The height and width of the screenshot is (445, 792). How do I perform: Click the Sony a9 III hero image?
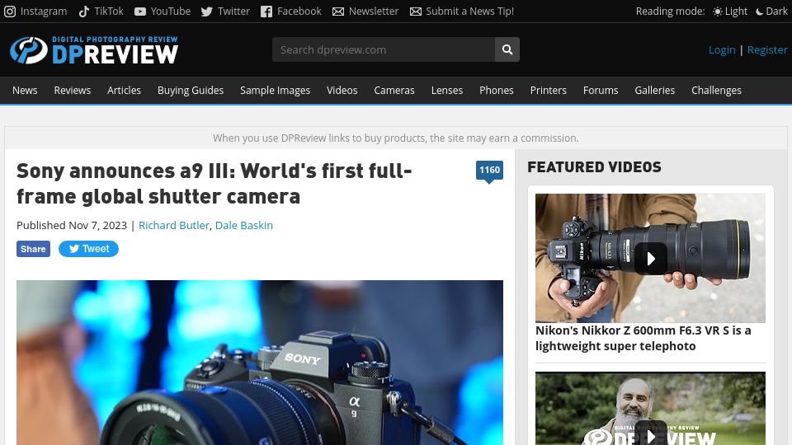click(260, 363)
